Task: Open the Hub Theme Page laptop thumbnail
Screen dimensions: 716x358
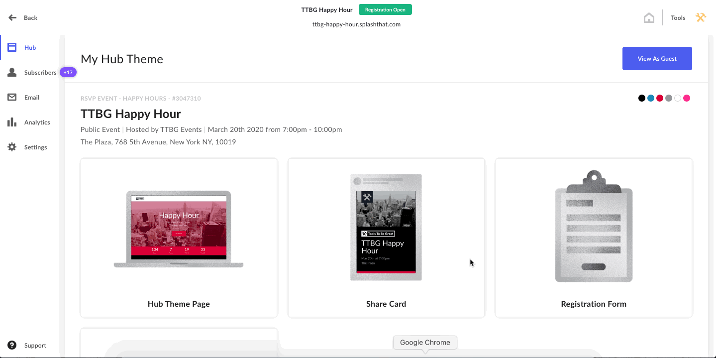Action: 179,229
